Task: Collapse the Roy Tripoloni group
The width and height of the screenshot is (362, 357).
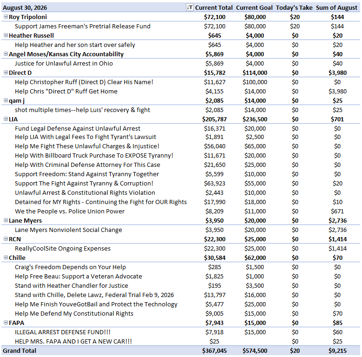Action: (6, 17)
